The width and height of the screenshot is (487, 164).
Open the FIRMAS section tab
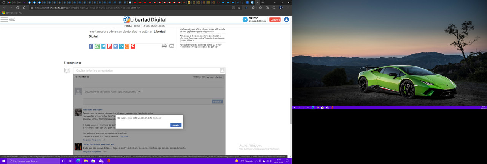(128, 26)
